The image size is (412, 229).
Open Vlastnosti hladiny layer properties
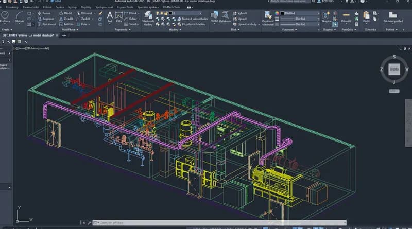click(148, 19)
